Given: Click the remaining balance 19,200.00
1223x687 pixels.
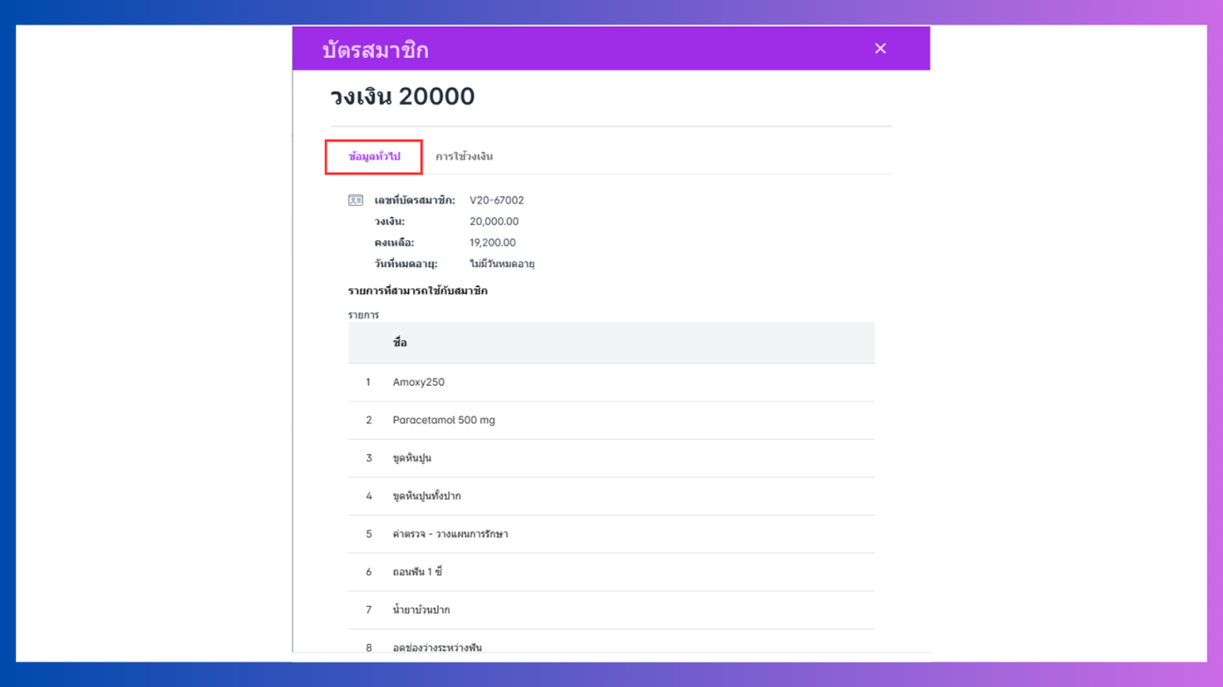Looking at the screenshot, I should [x=493, y=243].
